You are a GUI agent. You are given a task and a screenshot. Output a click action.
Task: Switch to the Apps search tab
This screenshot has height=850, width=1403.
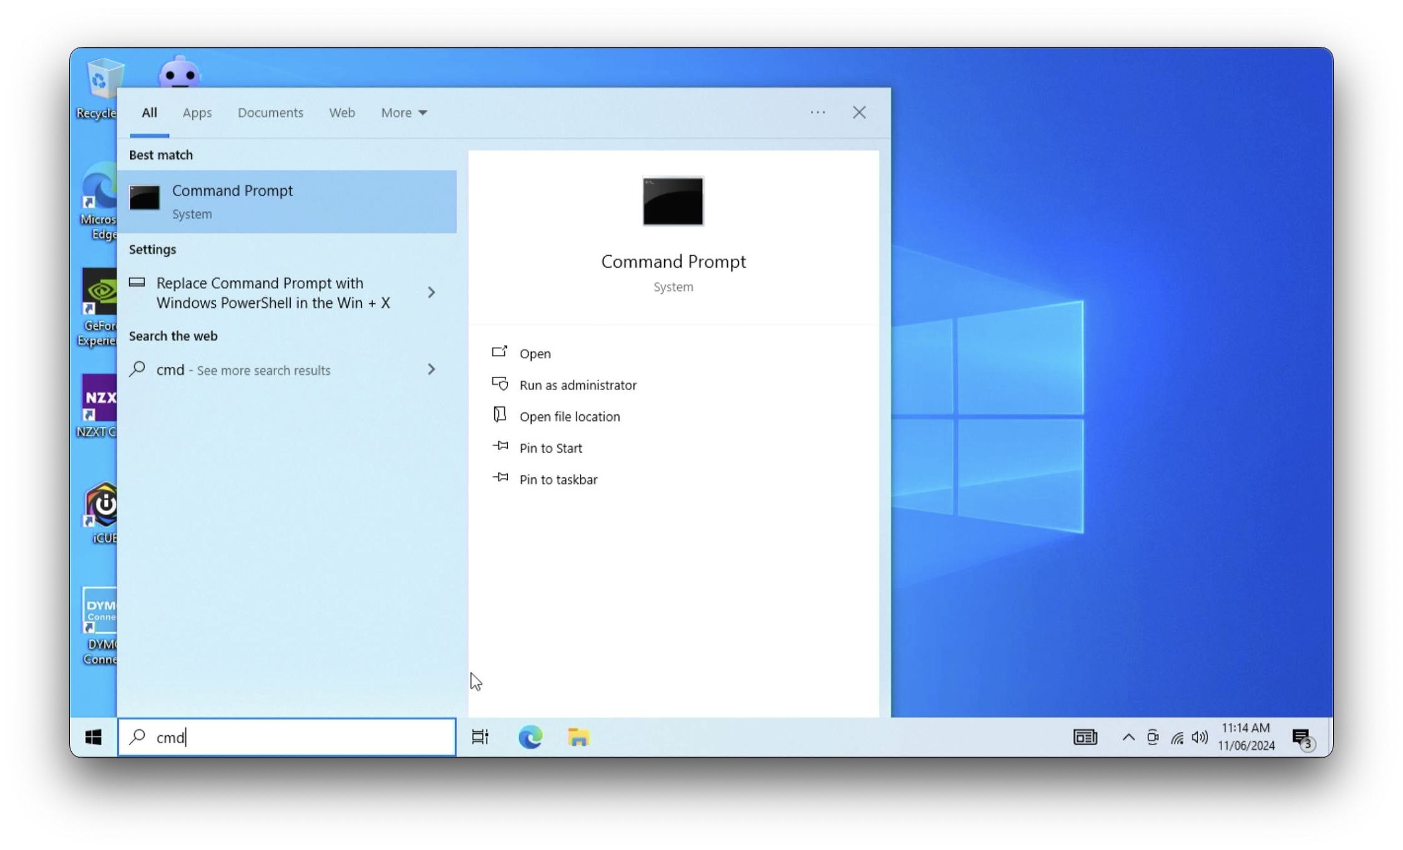(197, 112)
